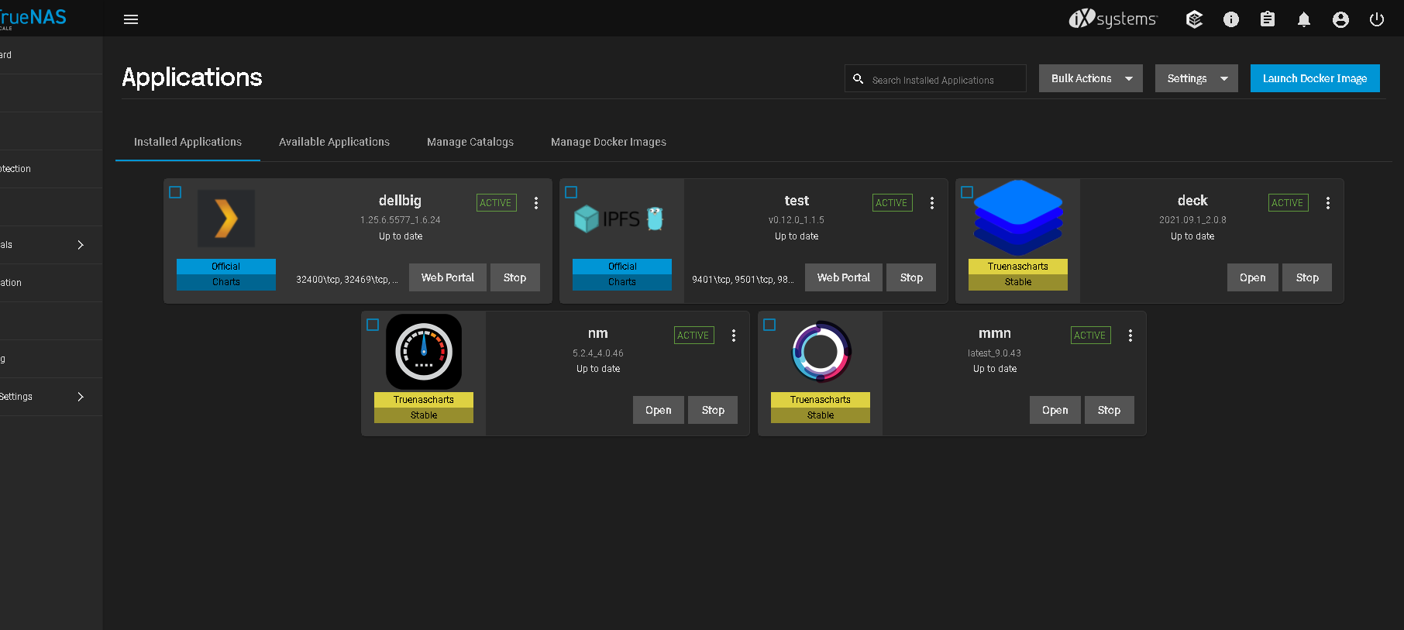
Task: Click the IPFS logo on test
Action: tap(619, 219)
